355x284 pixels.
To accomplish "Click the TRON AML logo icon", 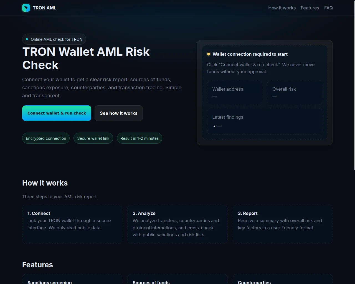I will click(26, 8).
